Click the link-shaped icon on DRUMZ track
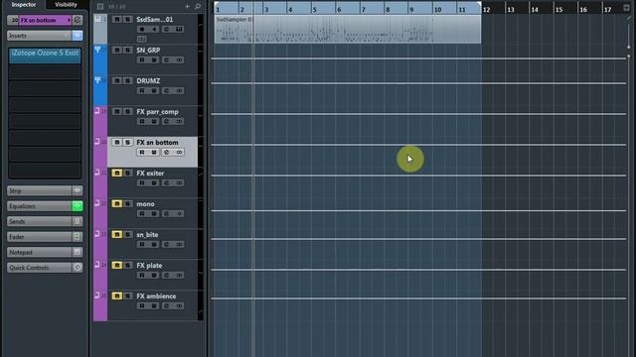The width and height of the screenshot is (636, 357). click(179, 90)
